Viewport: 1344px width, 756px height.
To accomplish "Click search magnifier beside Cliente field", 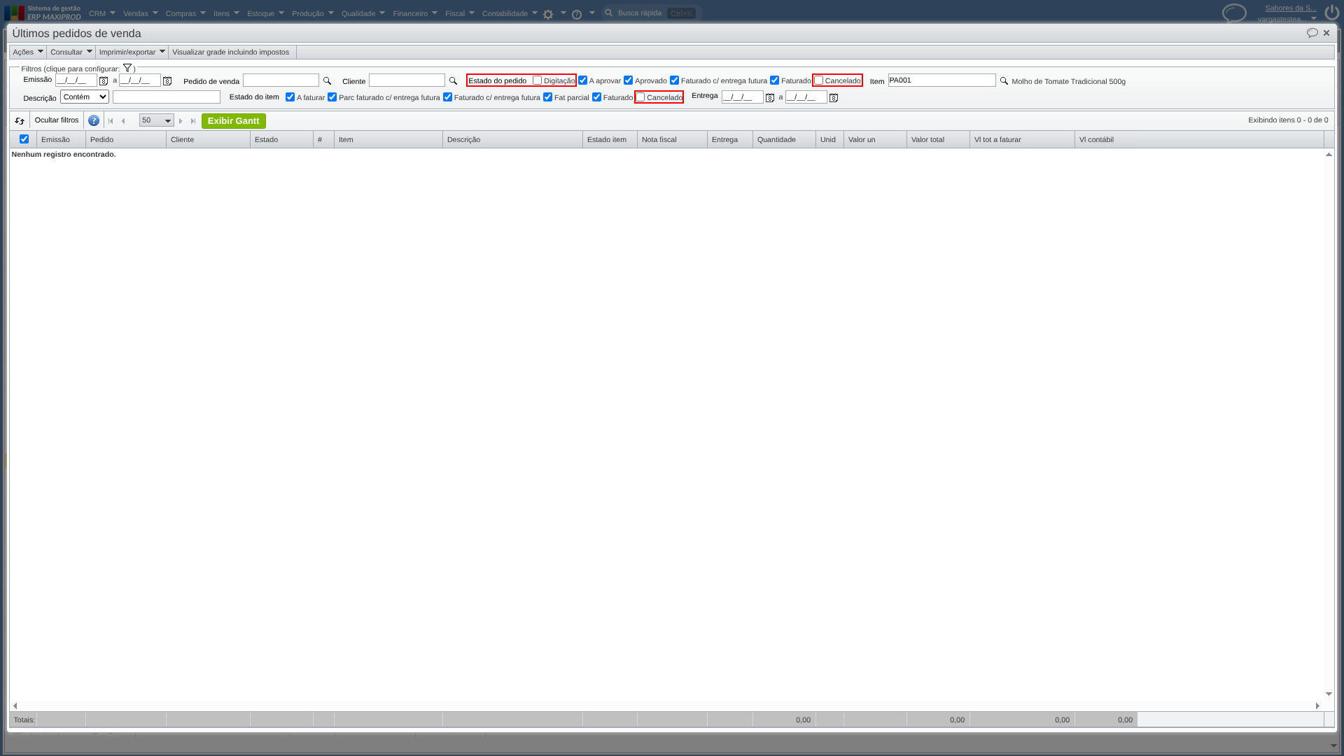I will point(453,81).
